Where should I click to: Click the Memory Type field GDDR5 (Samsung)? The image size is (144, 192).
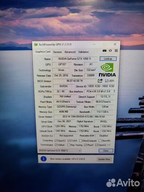click(66, 107)
